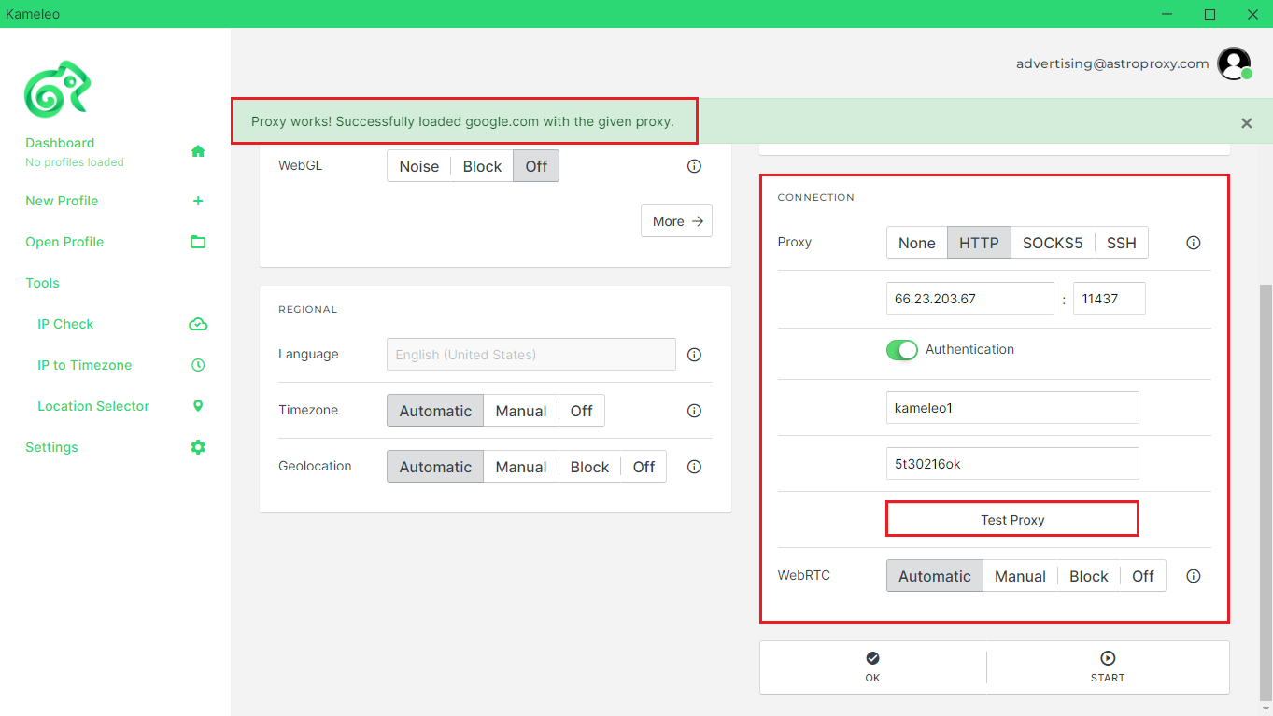Select HTTP proxy type
This screenshot has width=1273, height=716.
[x=979, y=243]
